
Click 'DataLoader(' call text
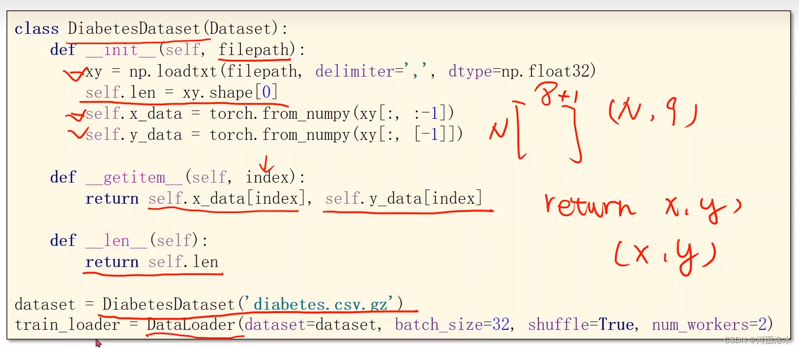195,324
